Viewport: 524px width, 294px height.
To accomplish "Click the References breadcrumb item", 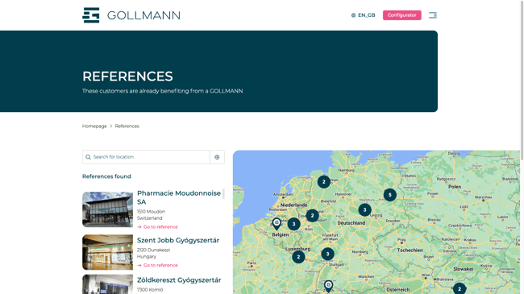I will click(x=127, y=126).
